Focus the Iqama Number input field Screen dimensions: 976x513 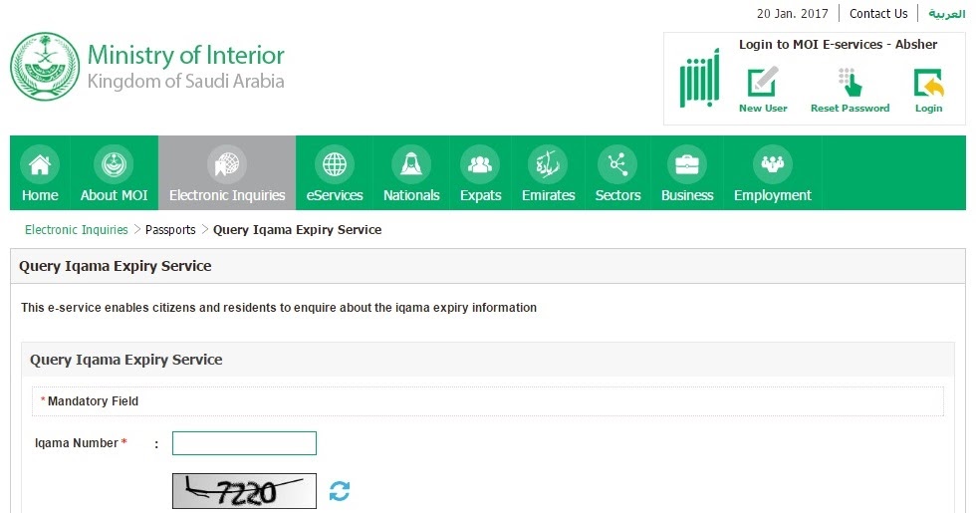pyautogui.click(x=244, y=443)
